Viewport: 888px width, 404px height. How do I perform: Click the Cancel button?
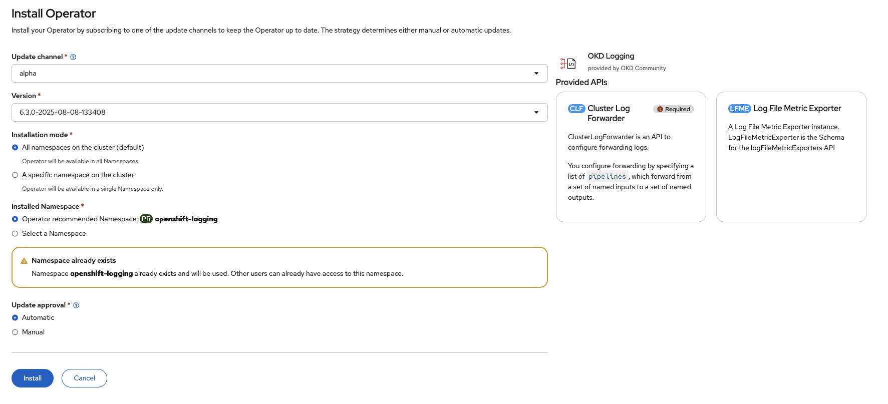click(84, 378)
